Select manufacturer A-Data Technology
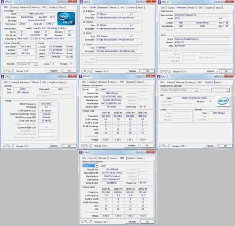The height and width of the screenshot is (226, 235). point(112,176)
